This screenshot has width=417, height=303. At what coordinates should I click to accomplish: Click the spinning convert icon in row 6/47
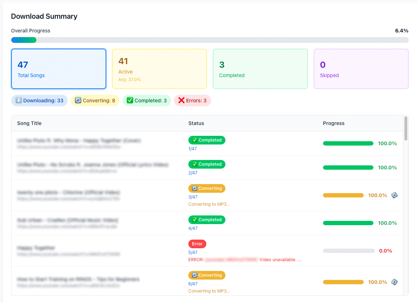(394, 282)
